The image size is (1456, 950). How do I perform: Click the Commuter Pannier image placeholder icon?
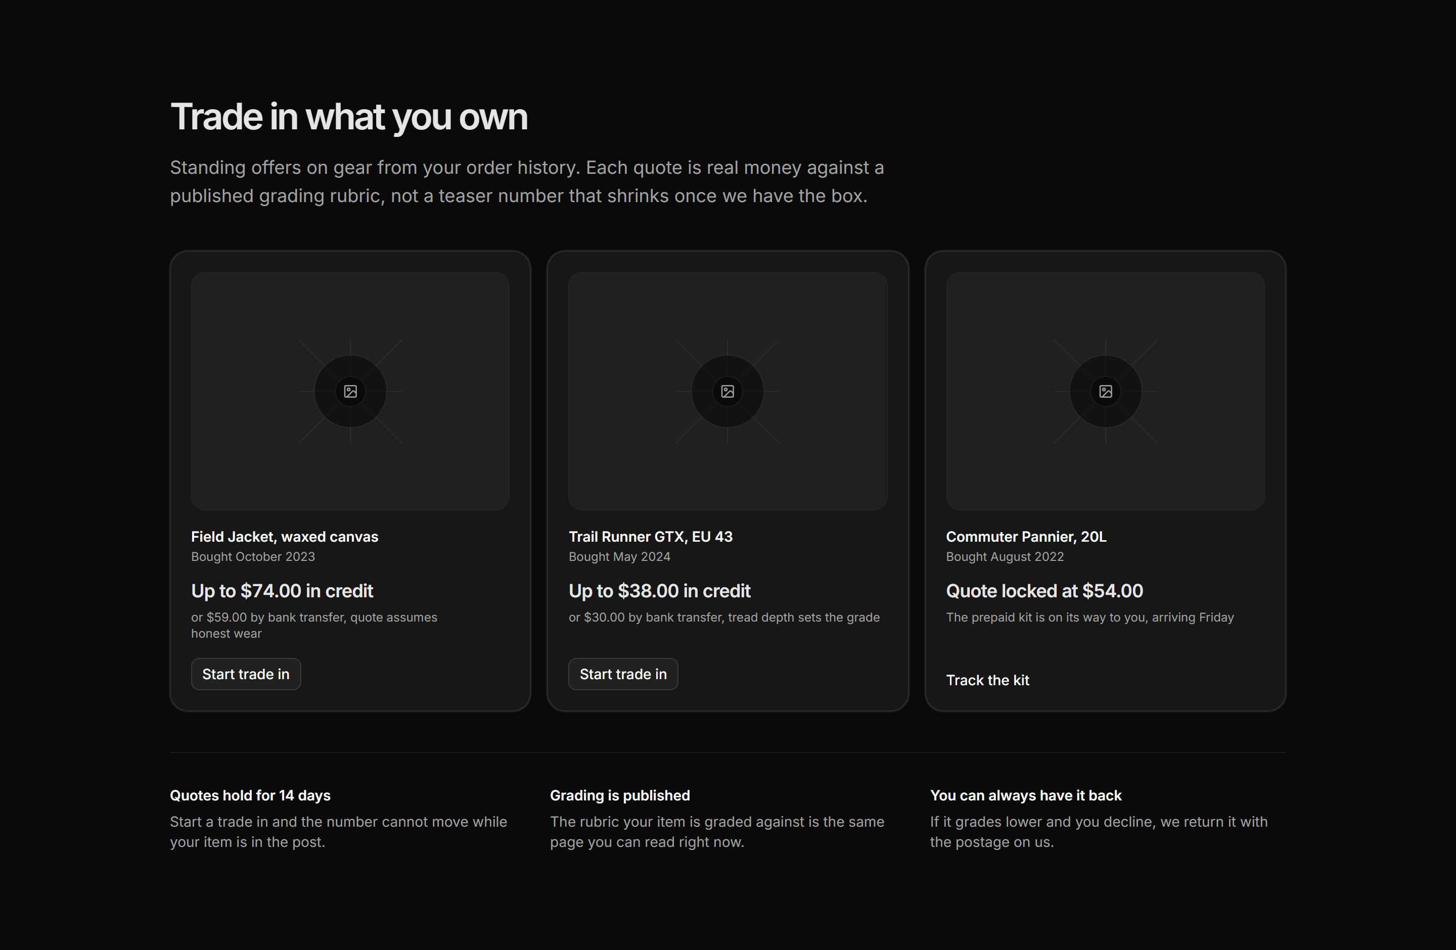tap(1106, 391)
